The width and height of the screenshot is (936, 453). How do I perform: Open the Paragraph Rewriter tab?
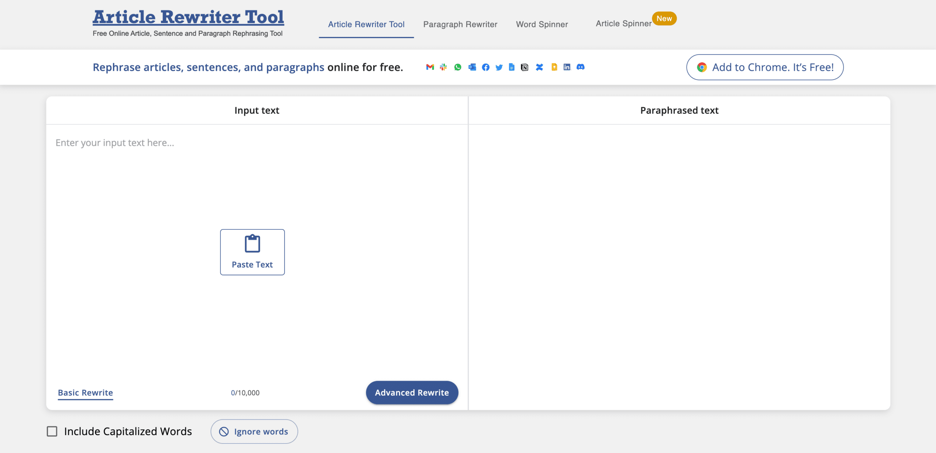(460, 24)
